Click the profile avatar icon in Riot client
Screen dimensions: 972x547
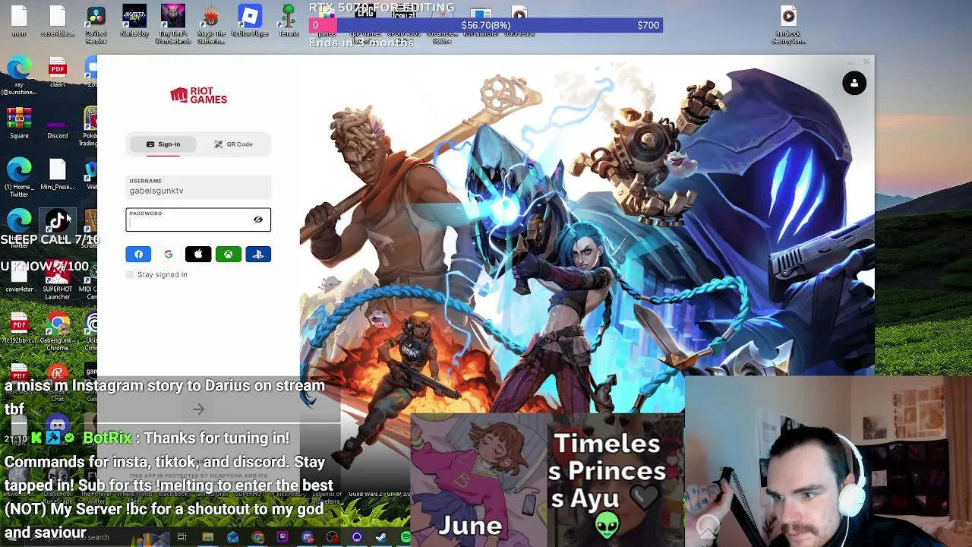pyautogui.click(x=854, y=84)
